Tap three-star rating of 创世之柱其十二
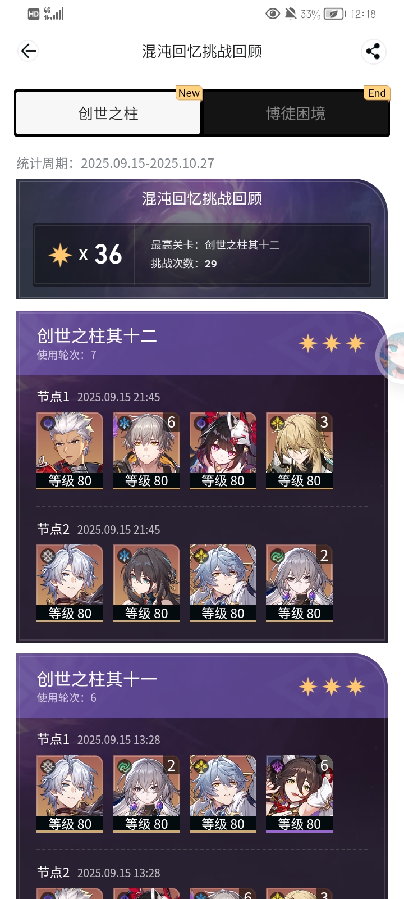Image resolution: width=404 pixels, height=899 pixels. [332, 343]
